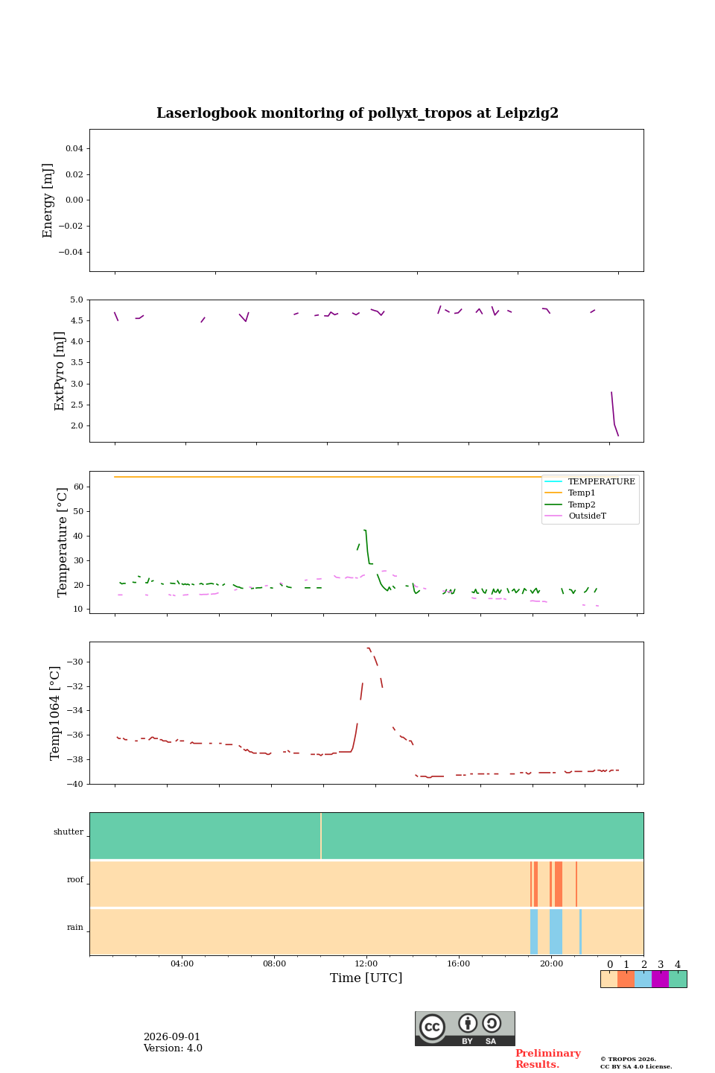Click the 'roof' row label

coord(75,880)
